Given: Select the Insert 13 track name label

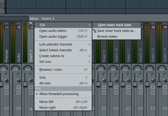Looking at the screenshot, I should tap(153, 55).
